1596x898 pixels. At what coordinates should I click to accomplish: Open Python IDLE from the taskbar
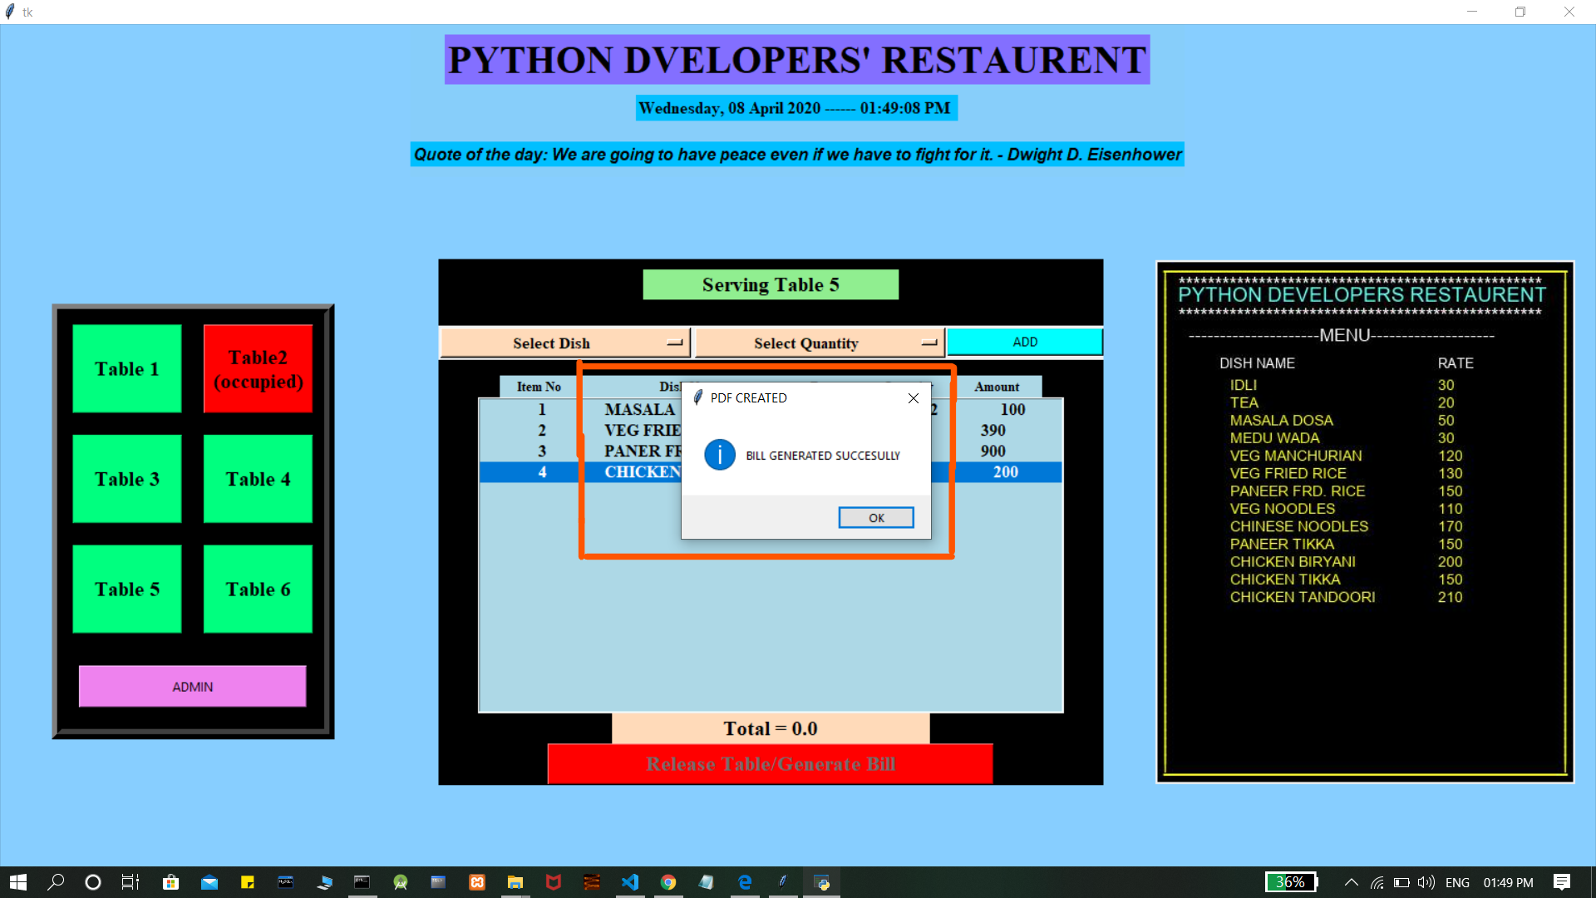click(x=782, y=883)
